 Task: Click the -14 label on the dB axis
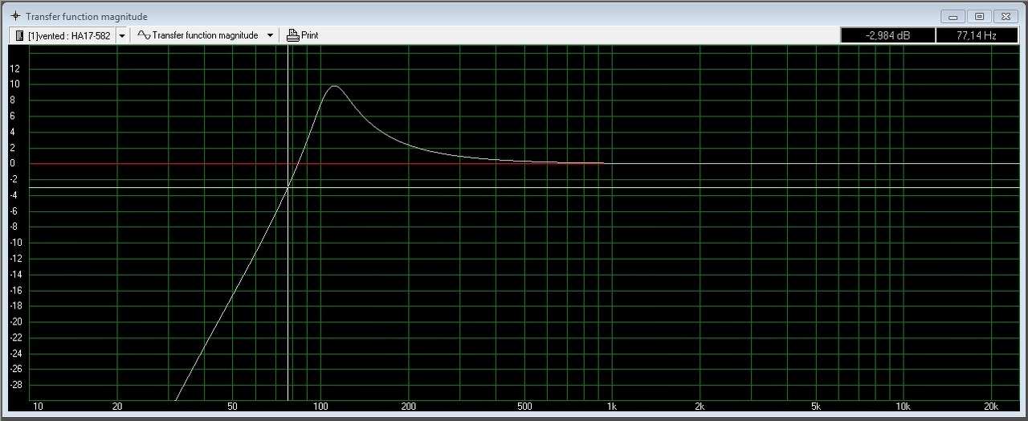point(14,275)
